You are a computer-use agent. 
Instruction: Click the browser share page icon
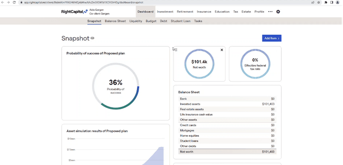tap(313, 2)
